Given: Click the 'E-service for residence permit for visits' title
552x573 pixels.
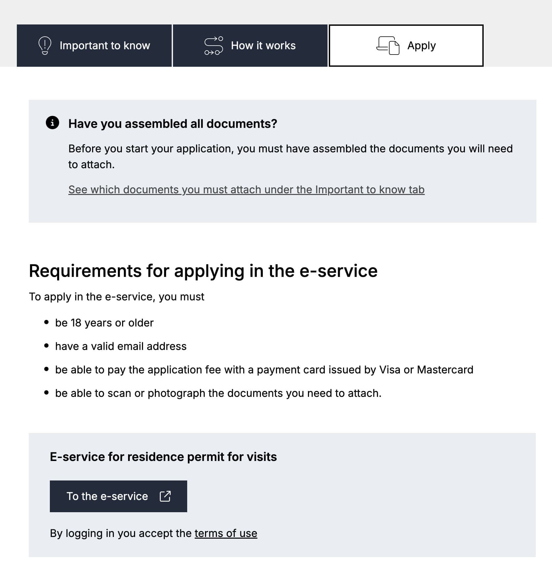Looking at the screenshot, I should point(163,457).
